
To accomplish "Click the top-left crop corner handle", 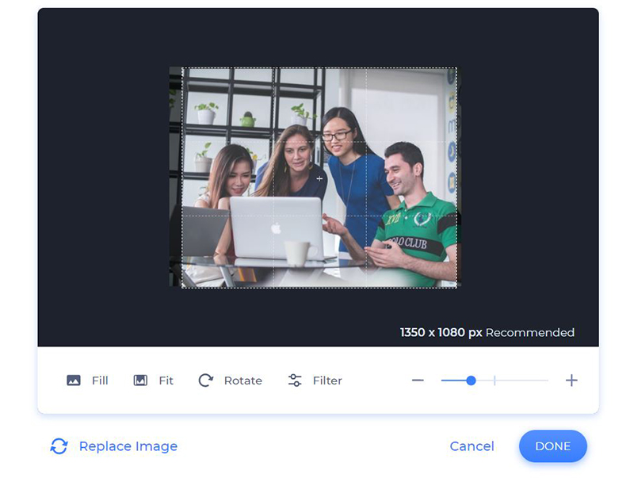I will click(181, 67).
